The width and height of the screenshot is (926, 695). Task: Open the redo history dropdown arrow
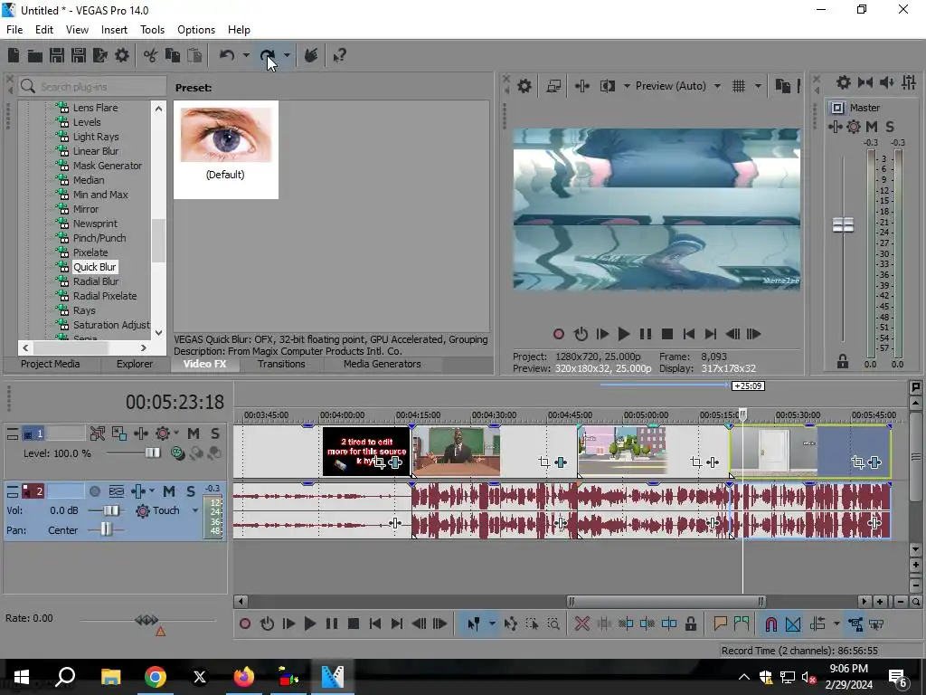[x=287, y=55]
